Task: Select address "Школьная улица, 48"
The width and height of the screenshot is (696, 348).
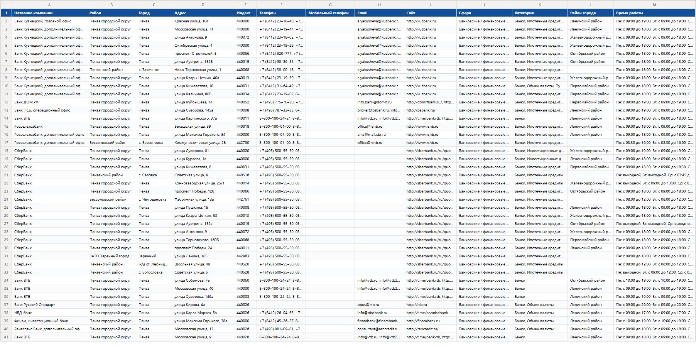Action: (203, 264)
